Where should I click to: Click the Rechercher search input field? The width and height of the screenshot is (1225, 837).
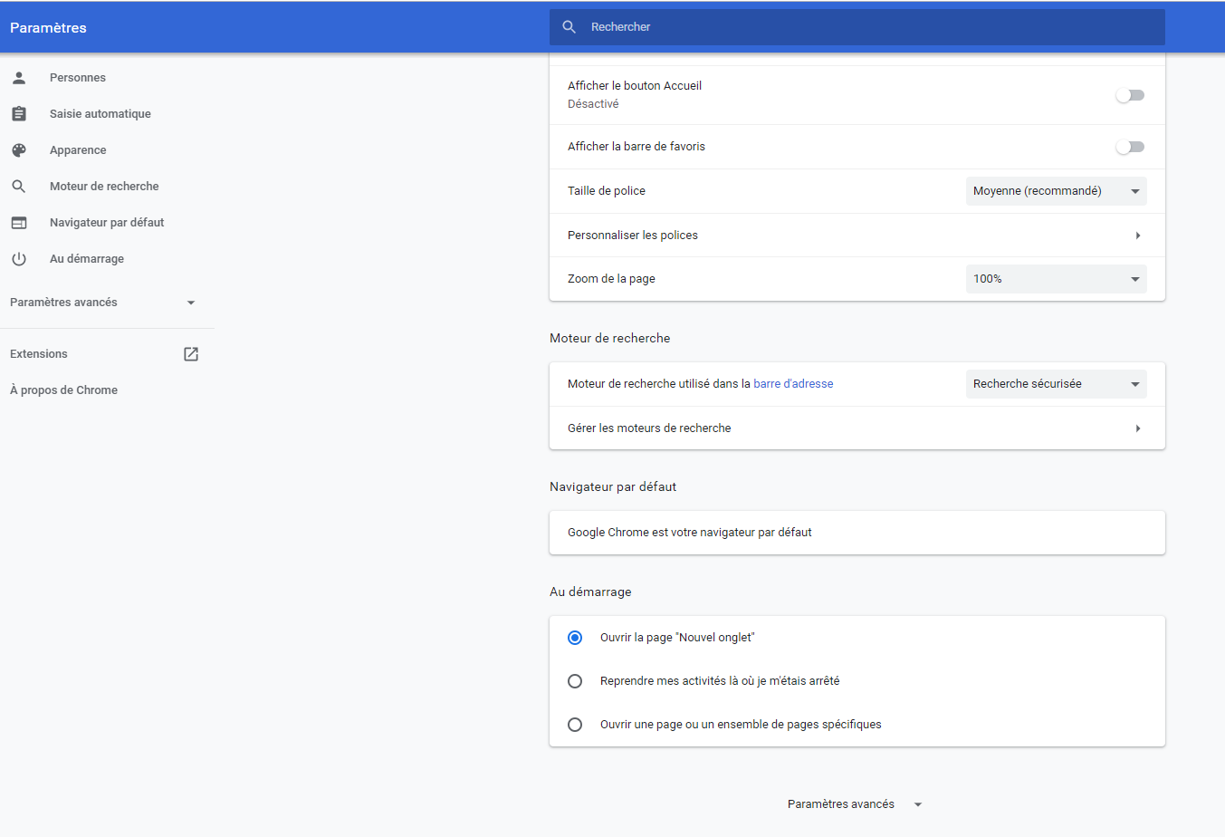click(x=857, y=27)
